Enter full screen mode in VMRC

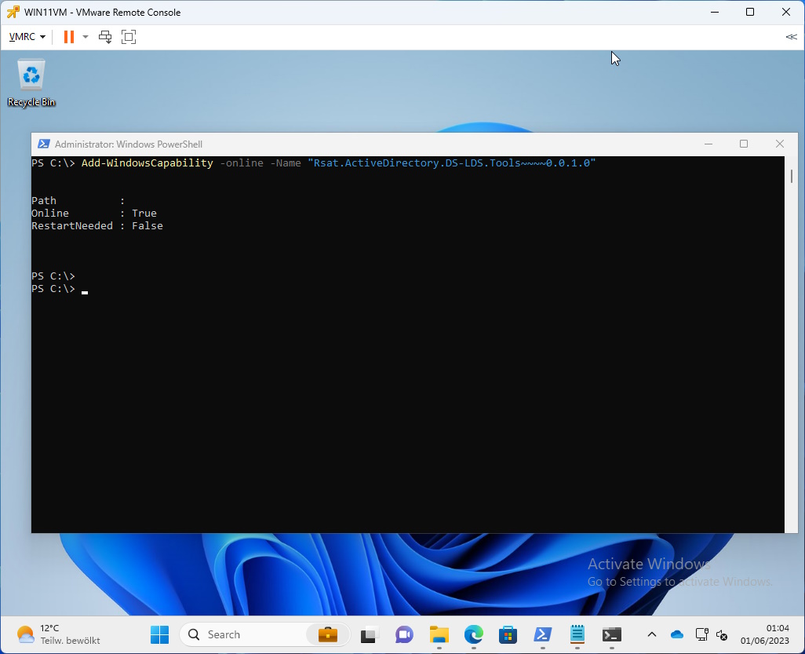(x=129, y=37)
